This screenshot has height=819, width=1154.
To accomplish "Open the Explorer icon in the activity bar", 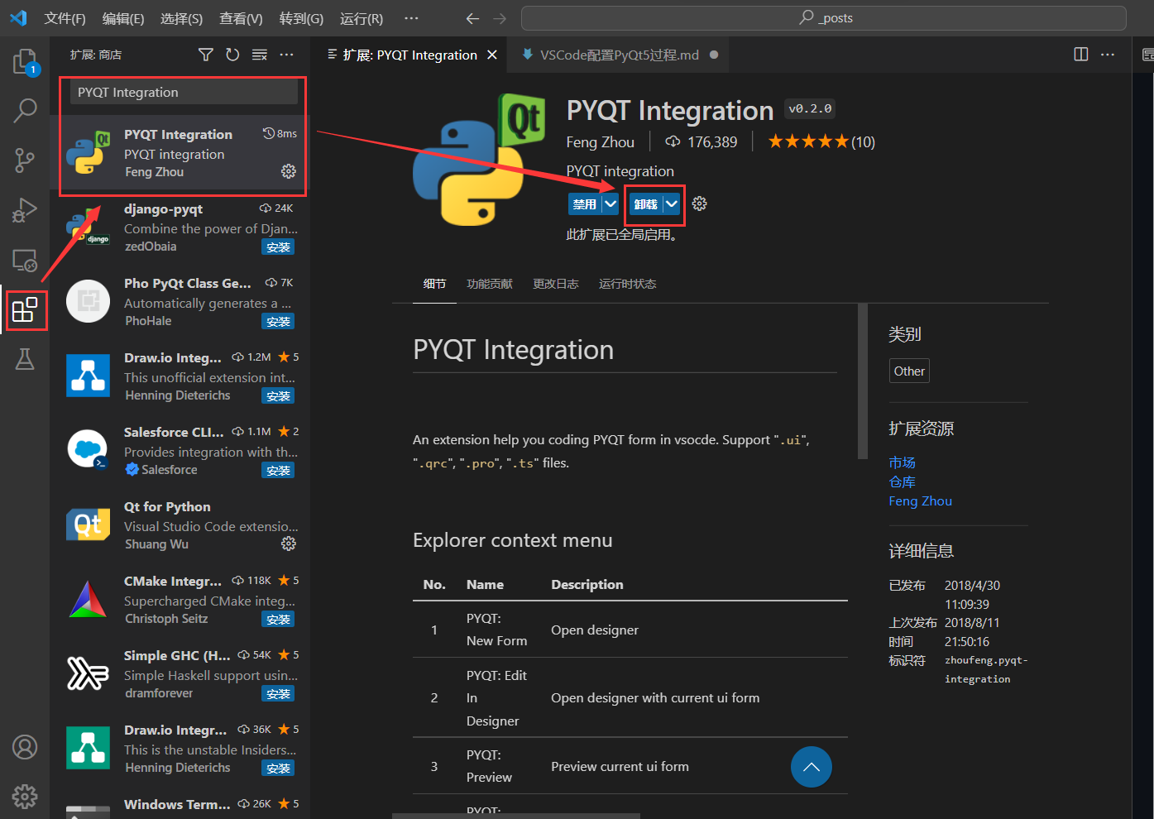I will (25, 60).
